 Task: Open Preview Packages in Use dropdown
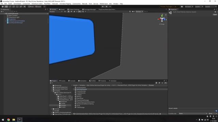point(169,6)
